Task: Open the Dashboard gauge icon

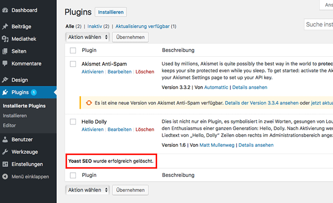Action: tap(5, 10)
